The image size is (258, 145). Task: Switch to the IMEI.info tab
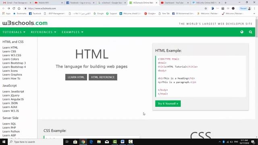pyautogui.click(x=206, y=3)
